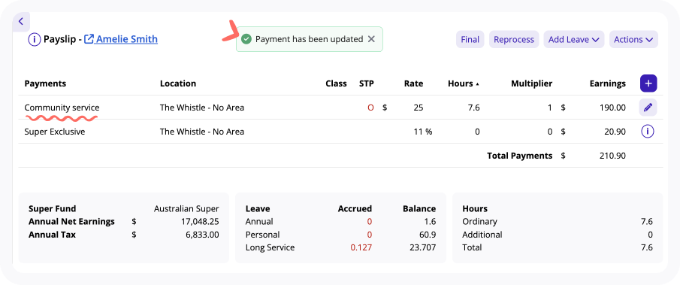This screenshot has height=285, width=680.
Task: Open Amelie Smith's profile link
Action: (121, 39)
